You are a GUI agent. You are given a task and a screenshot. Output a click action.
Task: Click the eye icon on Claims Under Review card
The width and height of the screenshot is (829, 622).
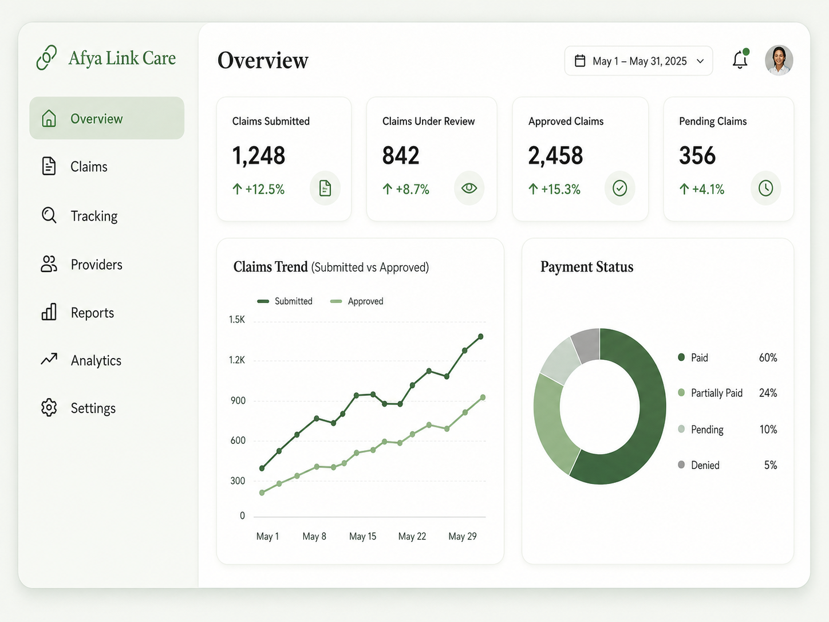(469, 188)
